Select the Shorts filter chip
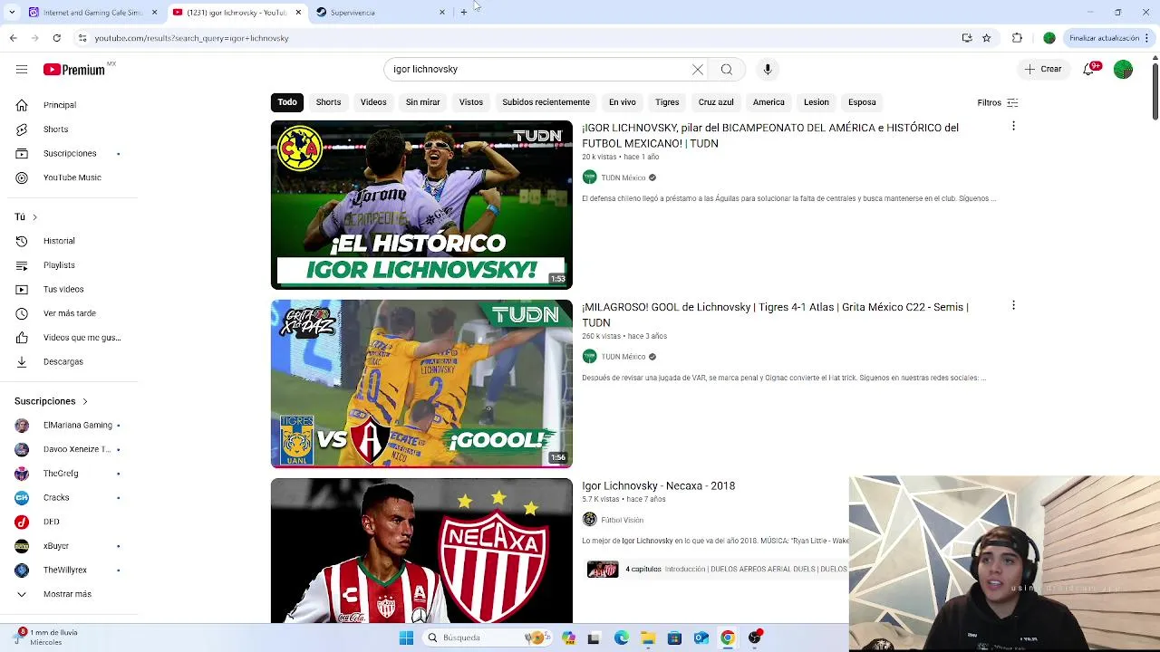This screenshot has height=652, width=1160. [328, 102]
